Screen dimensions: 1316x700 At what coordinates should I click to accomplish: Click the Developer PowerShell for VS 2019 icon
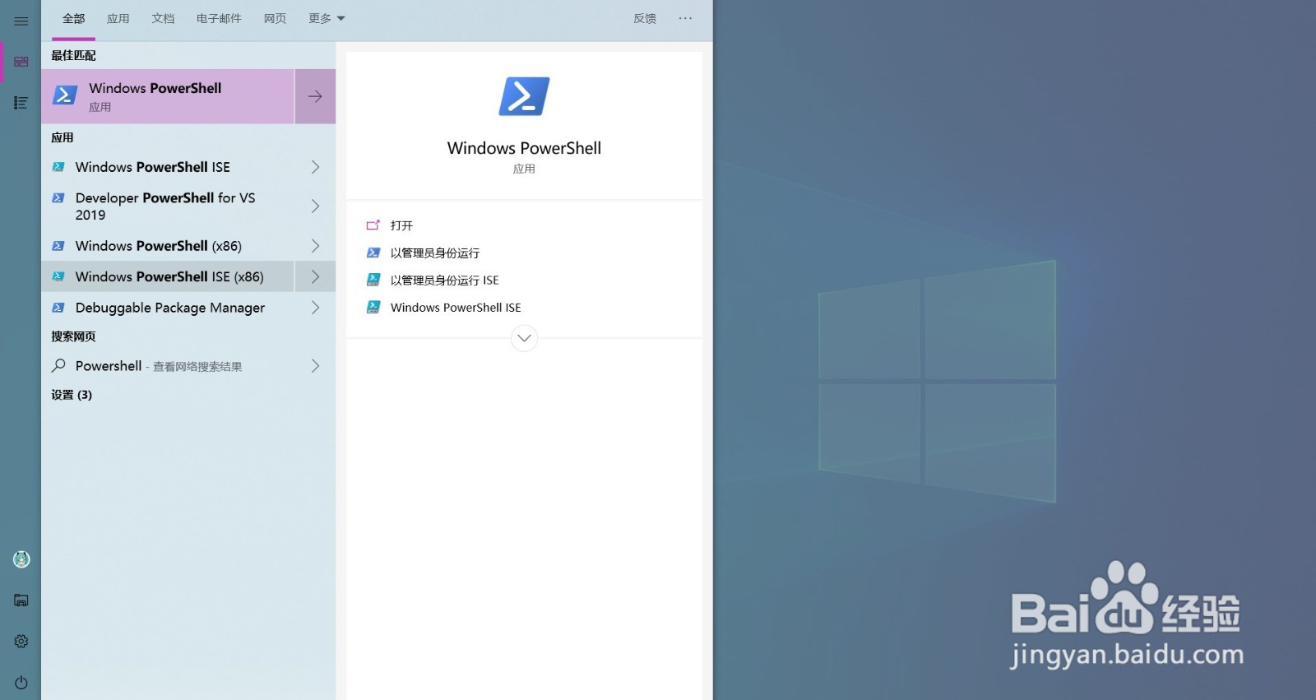point(58,198)
